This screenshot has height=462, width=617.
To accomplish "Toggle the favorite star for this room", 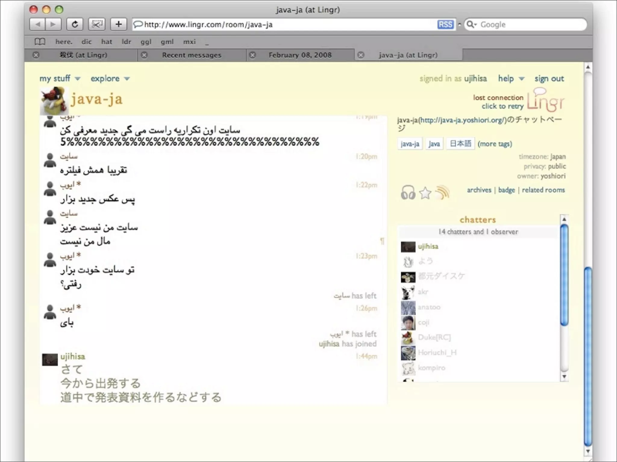I will 425,193.
